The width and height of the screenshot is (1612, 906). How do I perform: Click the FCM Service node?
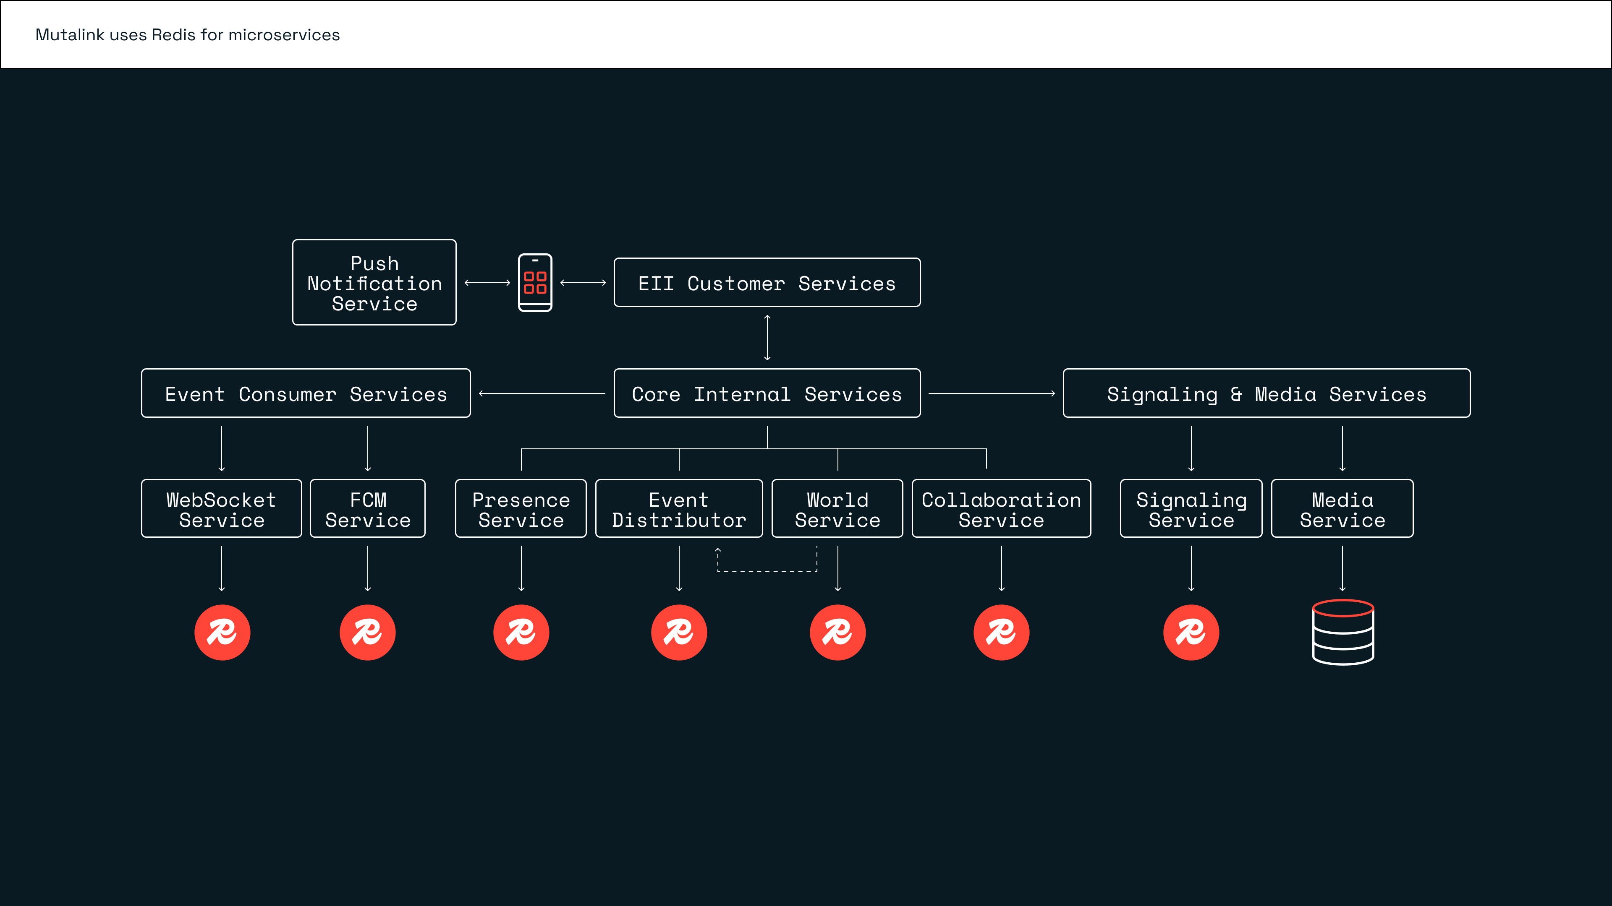368,508
